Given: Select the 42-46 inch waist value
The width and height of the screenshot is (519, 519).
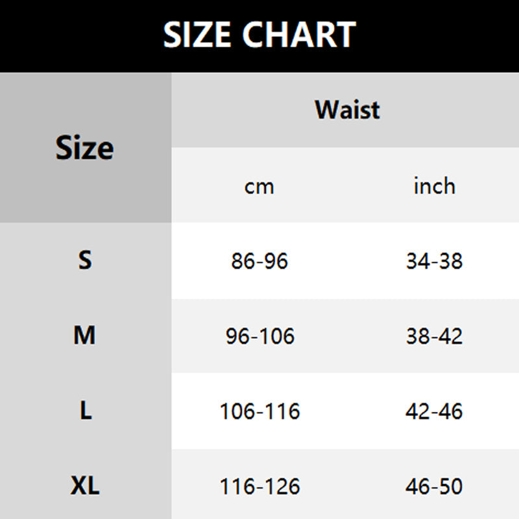Looking at the screenshot, I should point(434,411).
